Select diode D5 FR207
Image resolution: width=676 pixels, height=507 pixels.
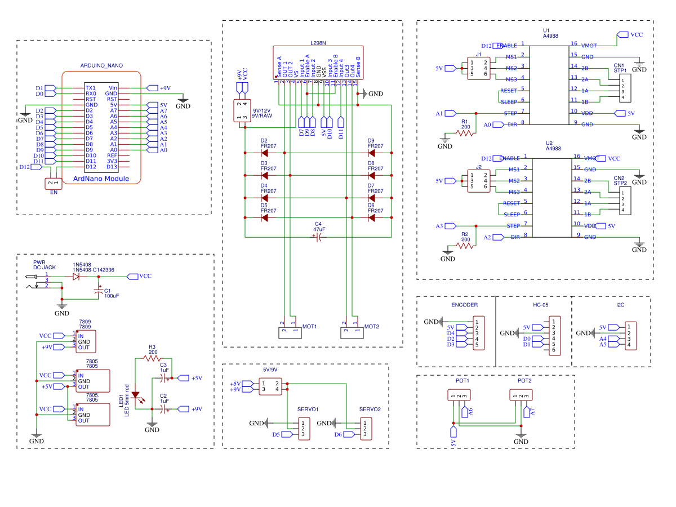[264, 218]
